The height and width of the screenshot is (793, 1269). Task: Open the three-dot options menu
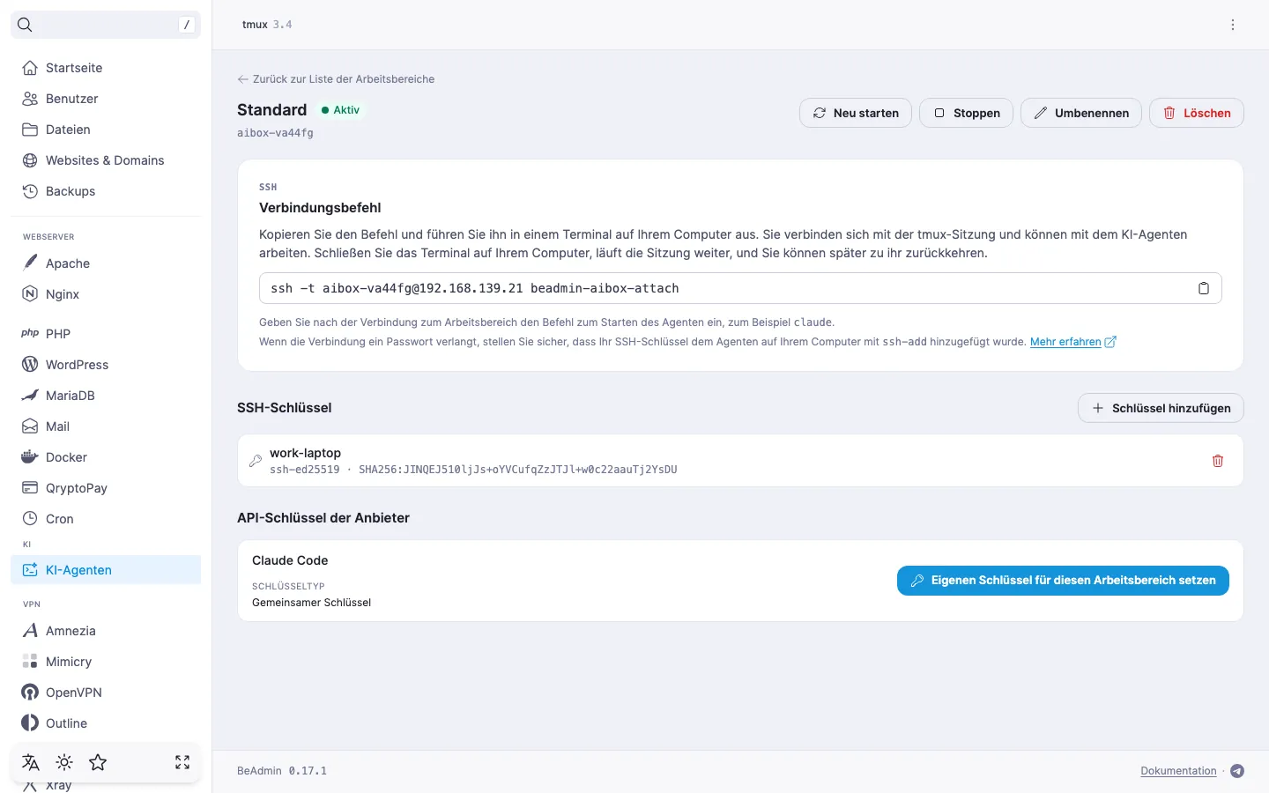(1233, 25)
